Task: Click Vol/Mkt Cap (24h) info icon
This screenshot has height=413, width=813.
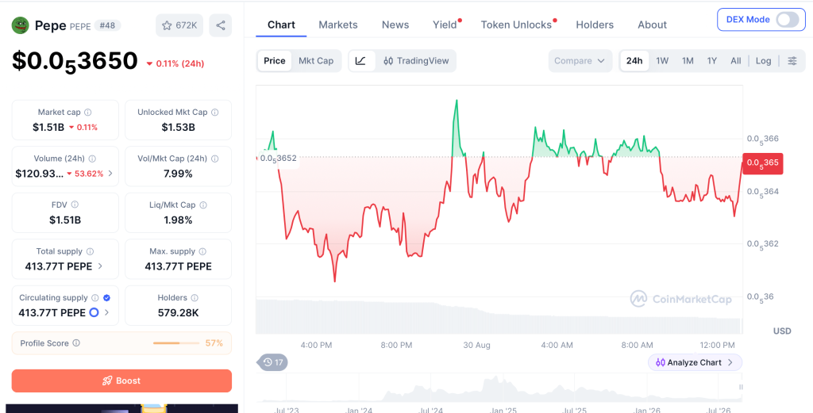Action: [214, 159]
